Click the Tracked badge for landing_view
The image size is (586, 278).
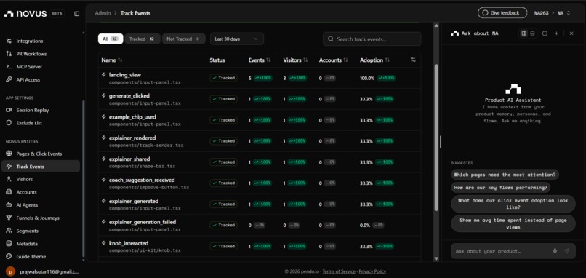pos(223,78)
